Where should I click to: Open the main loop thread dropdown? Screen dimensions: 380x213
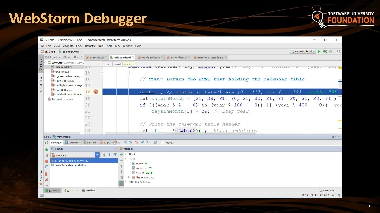coord(97,155)
